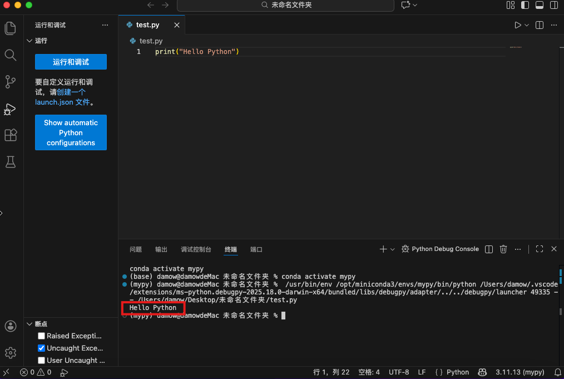Click the 创建一个 launch.json 文件 link
The width and height of the screenshot is (564, 379).
pyautogui.click(x=71, y=92)
